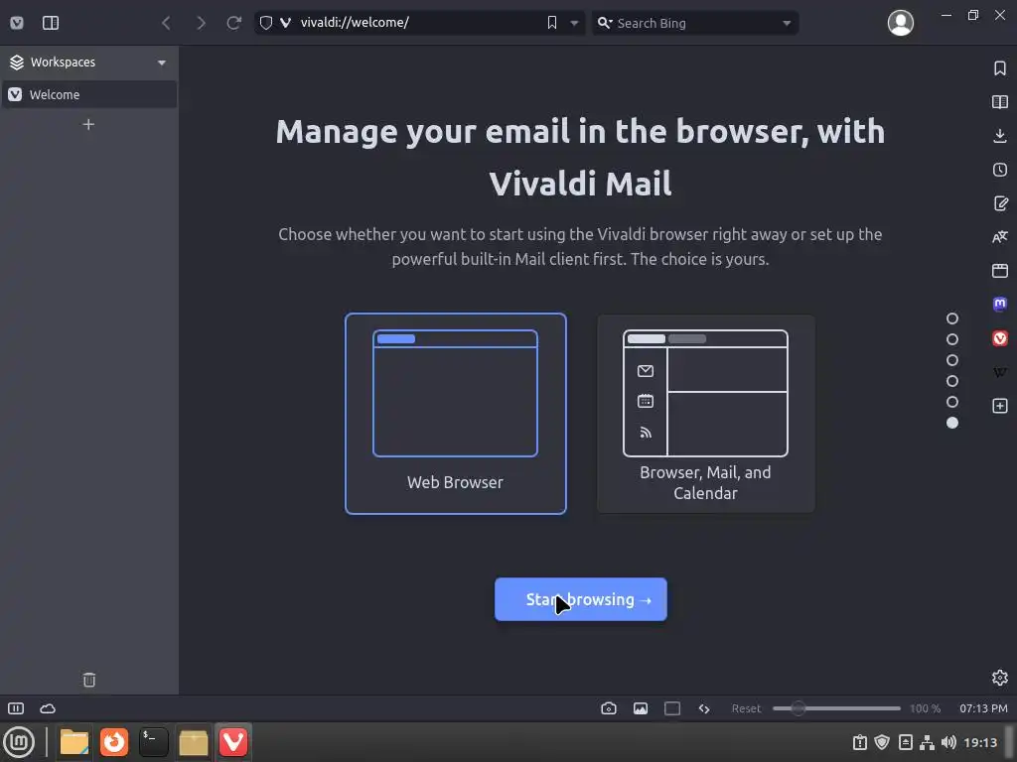The width and height of the screenshot is (1017, 762).
Task: Choose Browser, Mail, and Calendar card
Action: [706, 414]
